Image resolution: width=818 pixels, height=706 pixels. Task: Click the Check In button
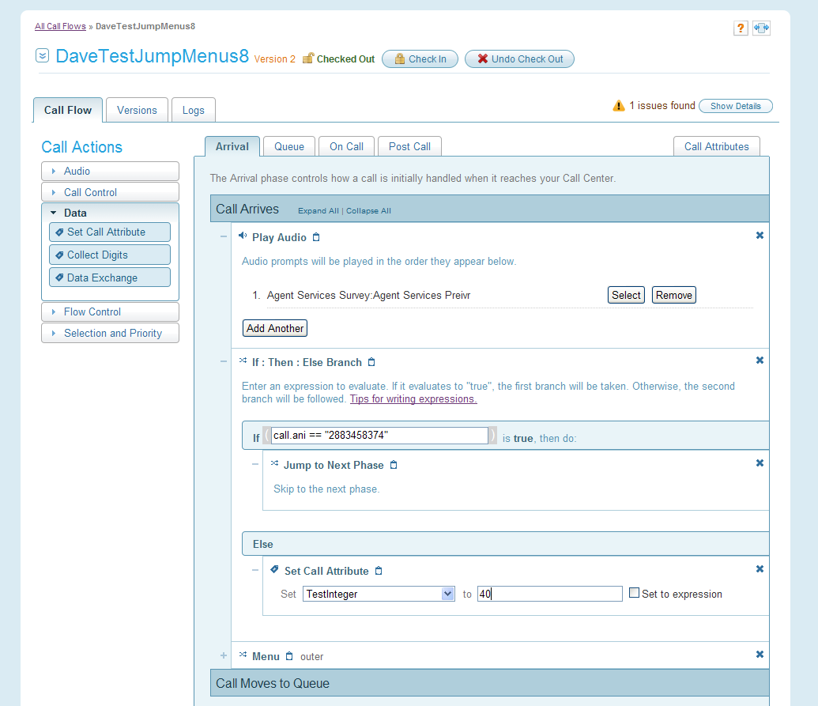tap(420, 59)
